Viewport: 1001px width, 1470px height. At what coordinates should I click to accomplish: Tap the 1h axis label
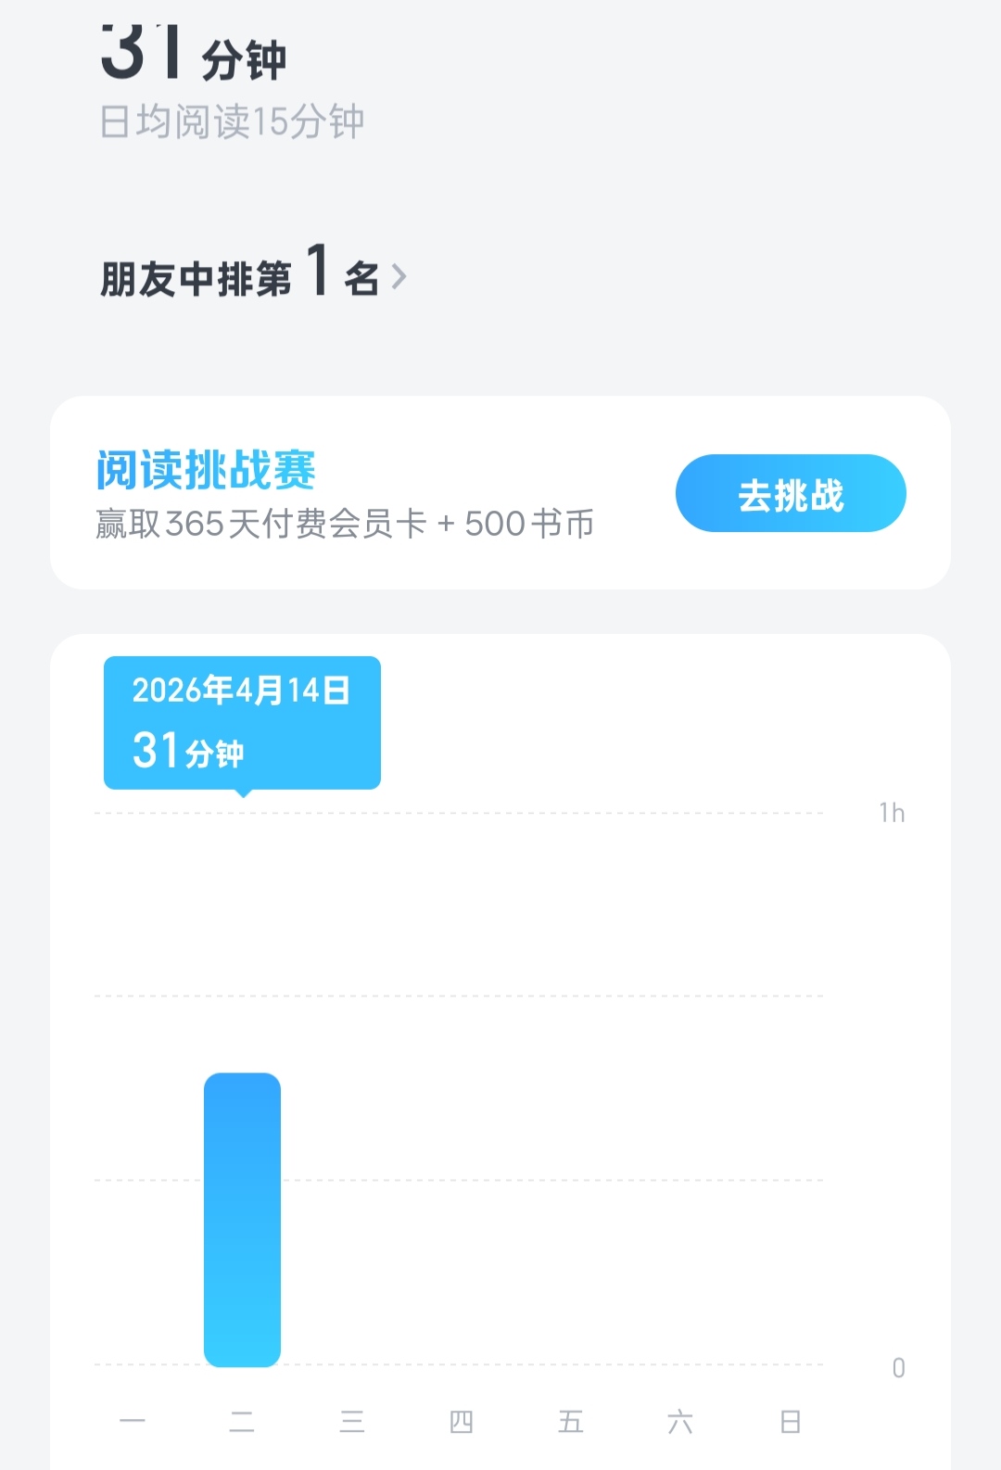[892, 813]
